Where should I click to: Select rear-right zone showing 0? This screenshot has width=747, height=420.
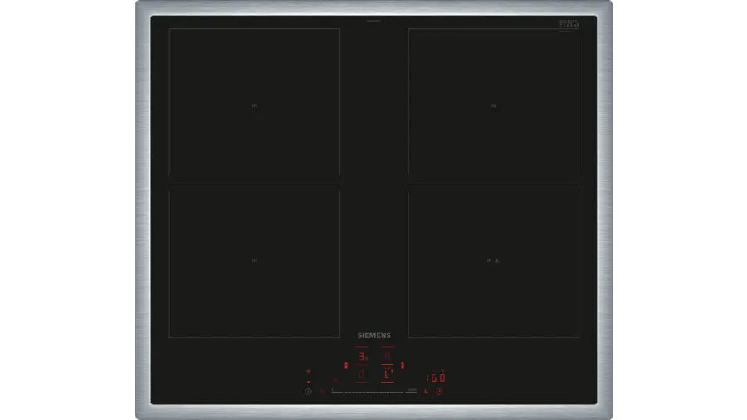click(x=387, y=357)
